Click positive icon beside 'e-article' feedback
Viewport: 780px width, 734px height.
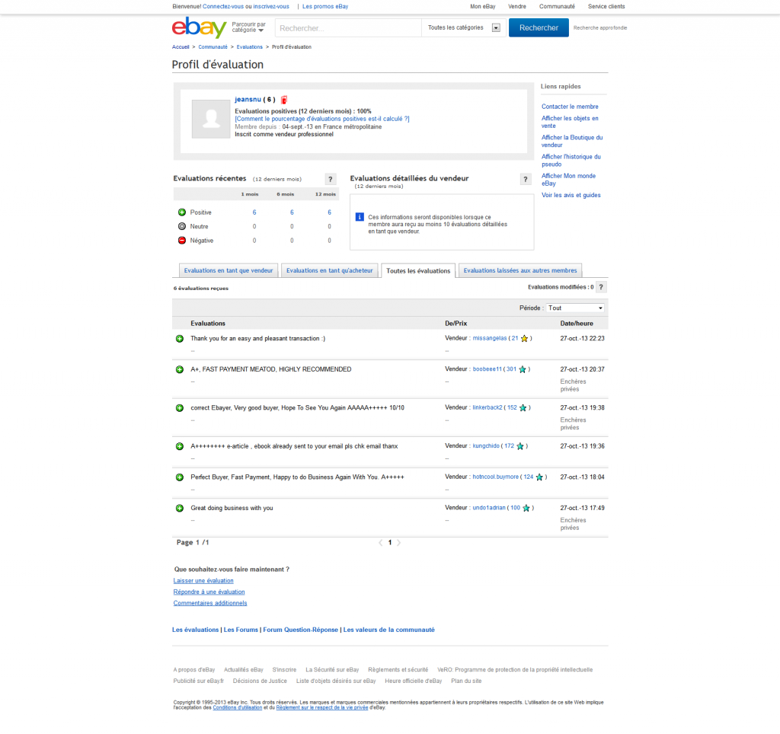(180, 446)
